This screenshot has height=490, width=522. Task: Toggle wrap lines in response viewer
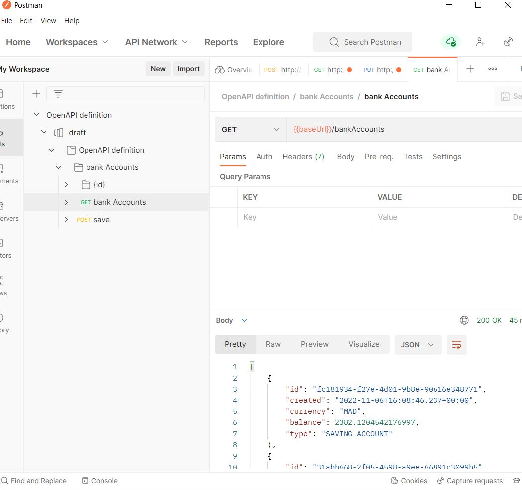click(456, 344)
